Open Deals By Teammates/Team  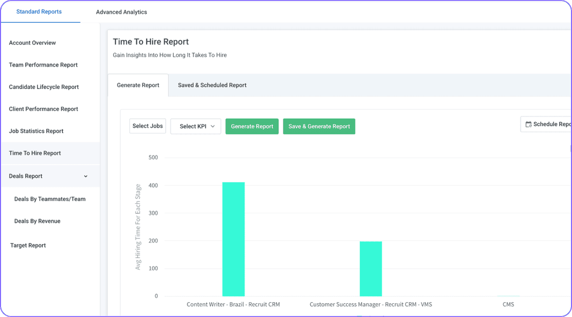pyautogui.click(x=50, y=198)
